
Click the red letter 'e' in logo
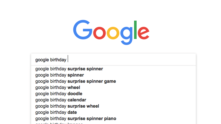[143, 33]
